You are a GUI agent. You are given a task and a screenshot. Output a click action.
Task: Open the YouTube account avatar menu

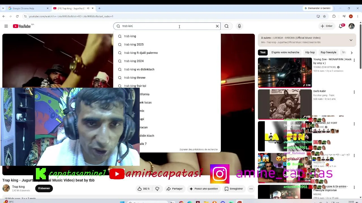[352, 26]
